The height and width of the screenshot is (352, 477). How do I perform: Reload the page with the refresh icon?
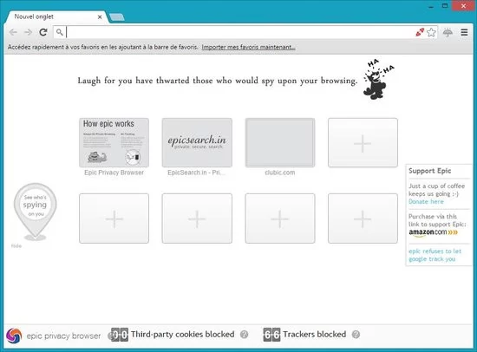(x=43, y=32)
